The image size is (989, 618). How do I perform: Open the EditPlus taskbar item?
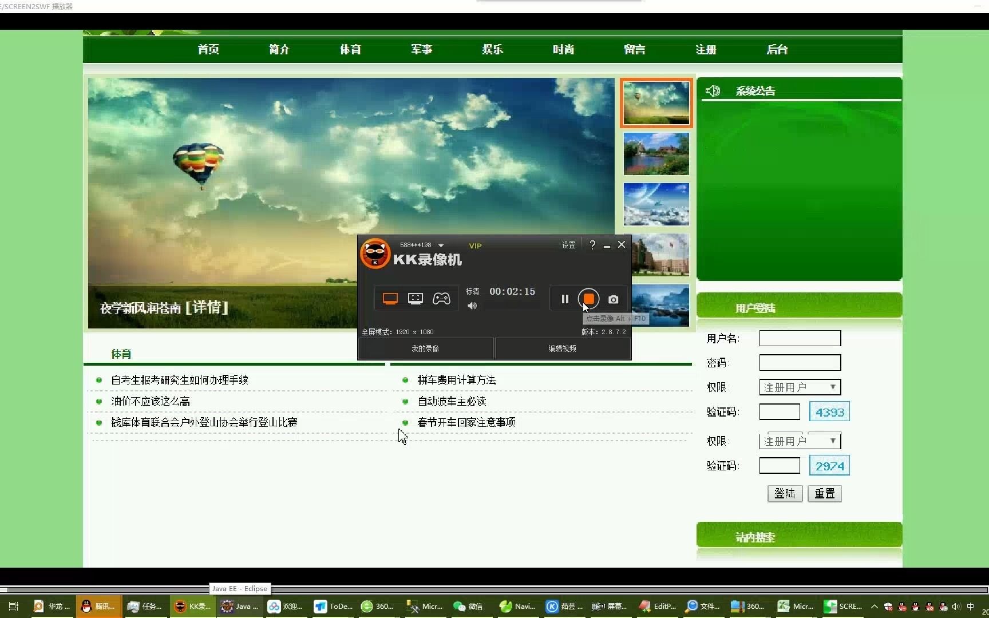click(657, 607)
